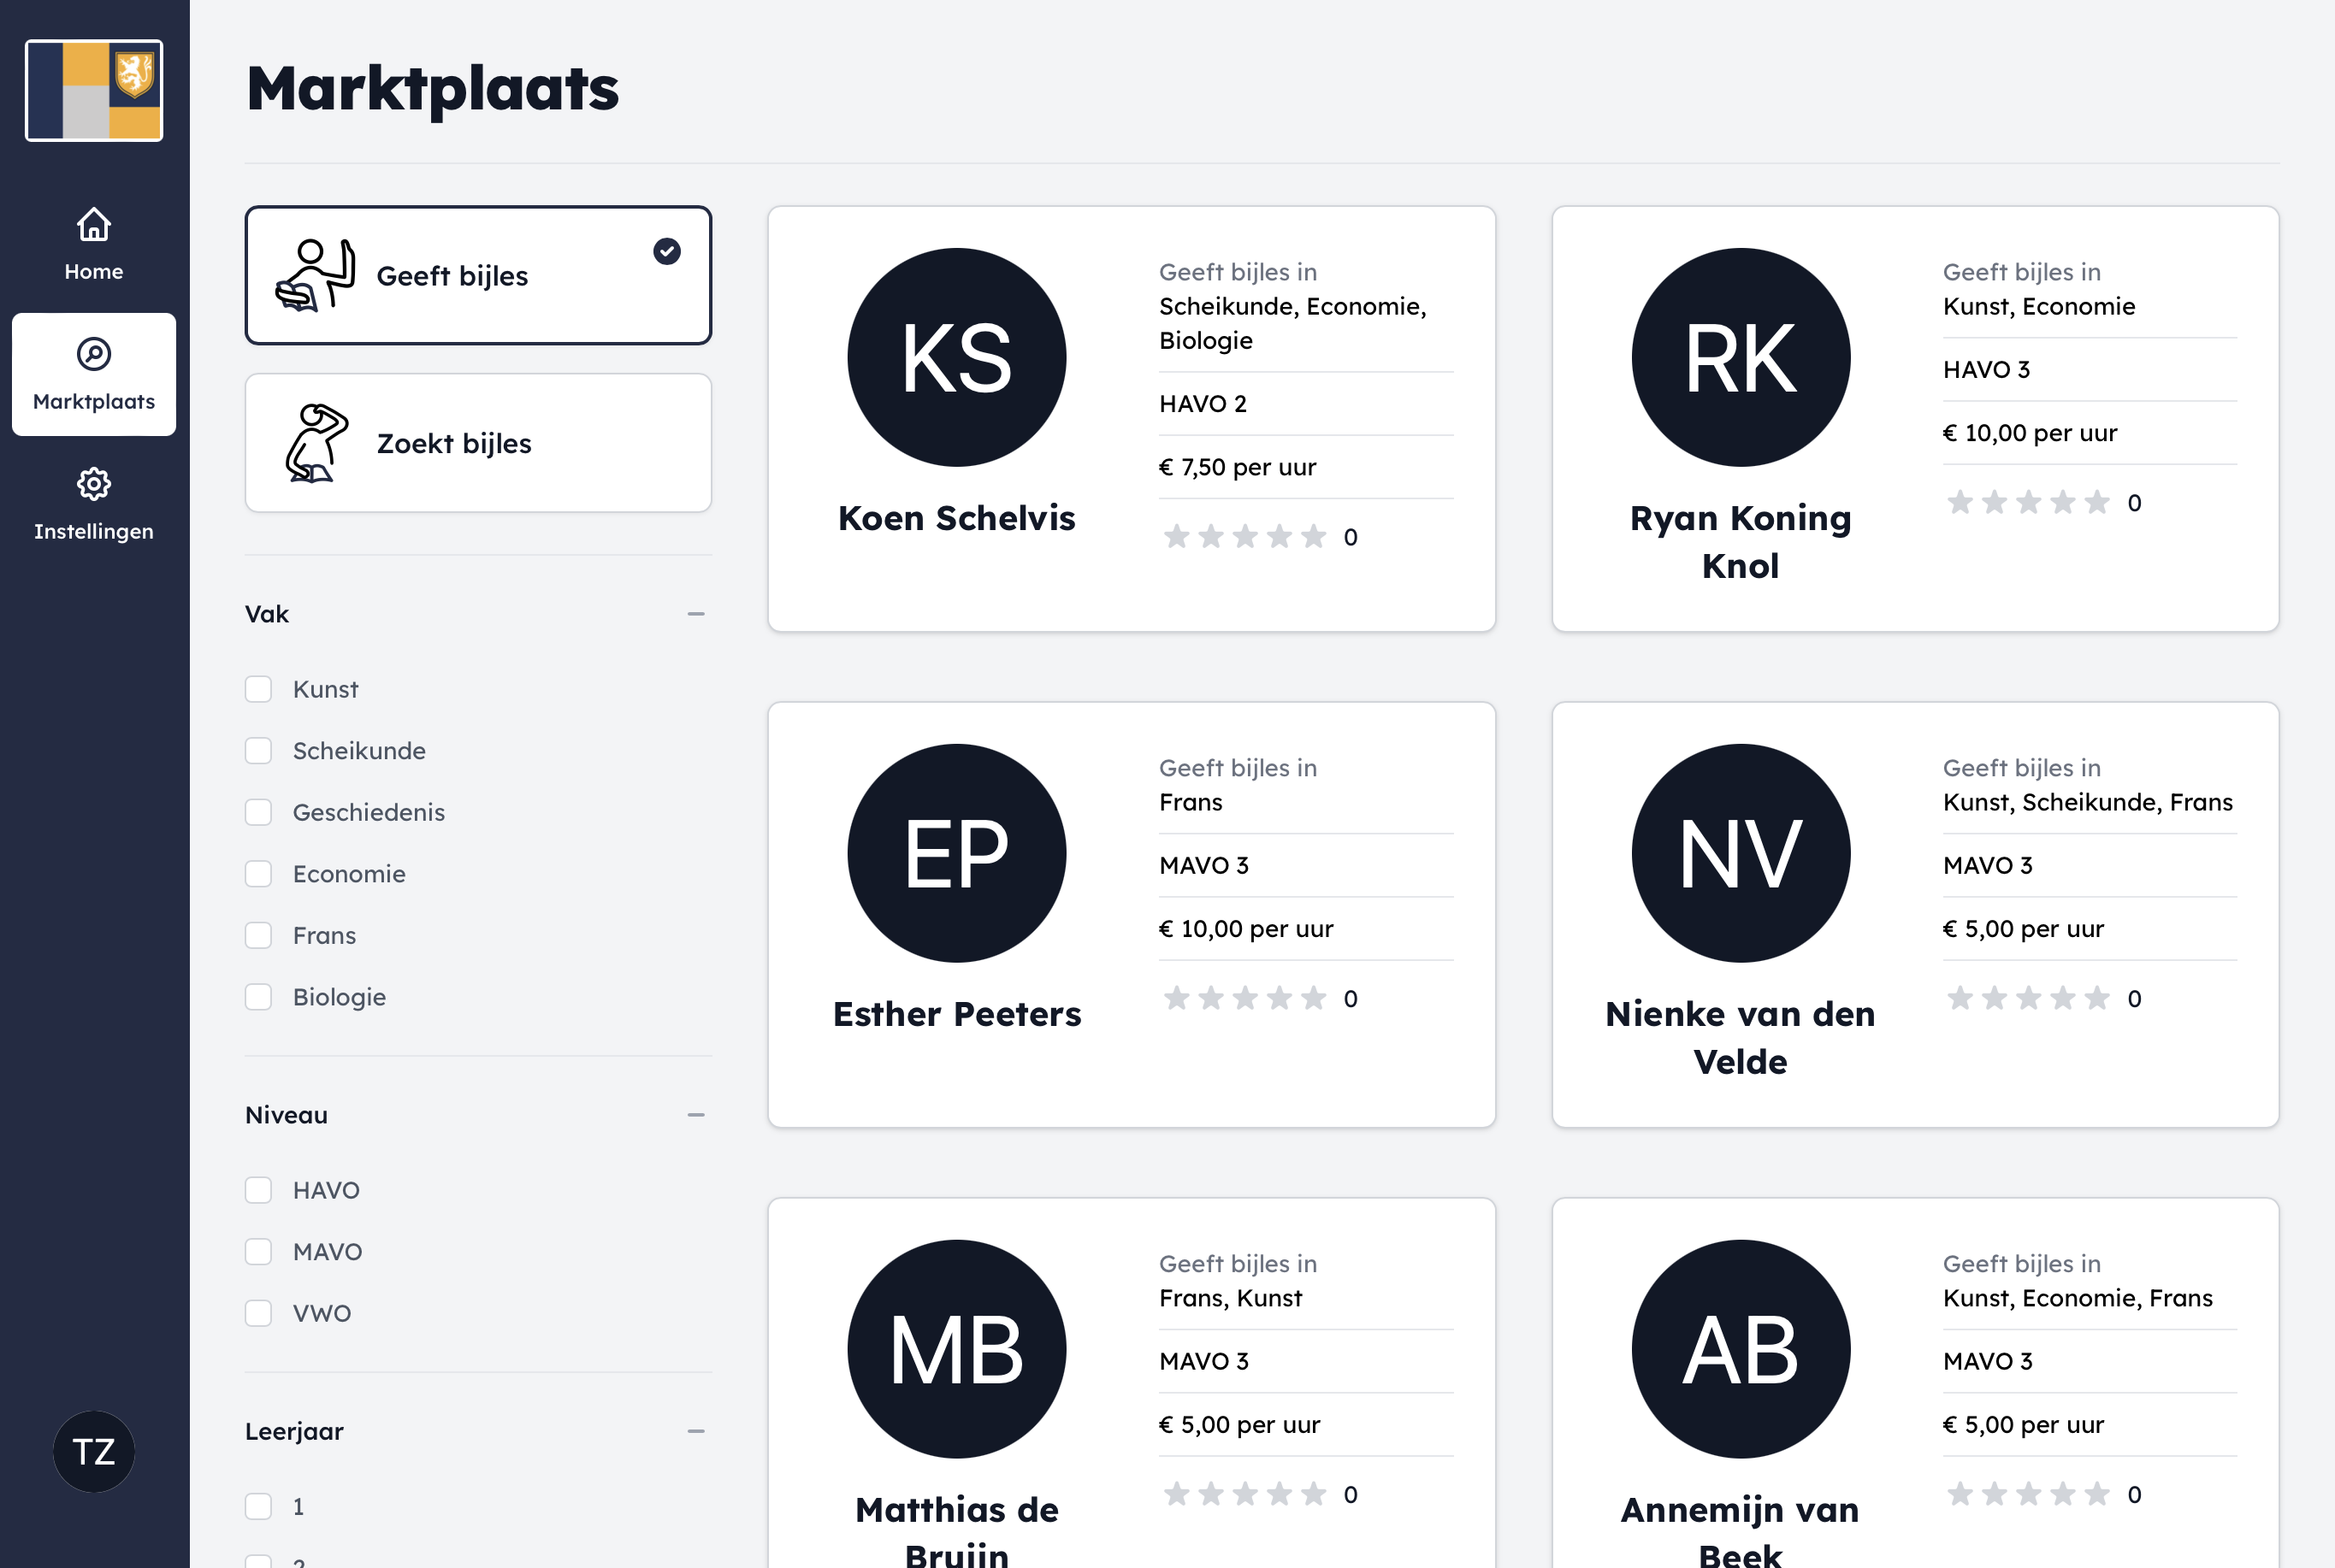This screenshot has width=2335, height=1568.
Task: Enable the Scheikunde filter checkbox
Action: 259,750
